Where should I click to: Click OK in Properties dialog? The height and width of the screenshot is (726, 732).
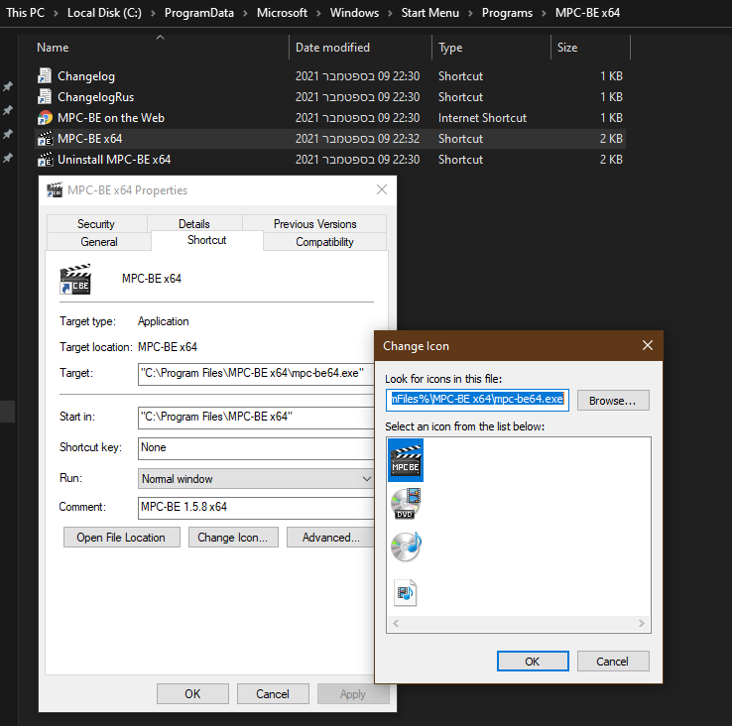[192, 694]
